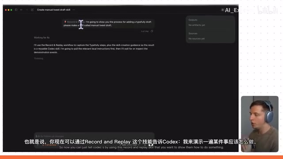Click the 1:47 PM message timestamp
Image resolution: width=283 pixels, height=159 pixels.
pos(145,31)
